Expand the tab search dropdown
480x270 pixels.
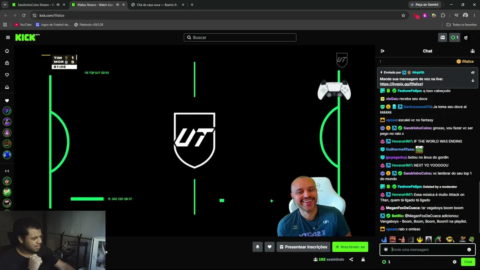coord(5,5)
